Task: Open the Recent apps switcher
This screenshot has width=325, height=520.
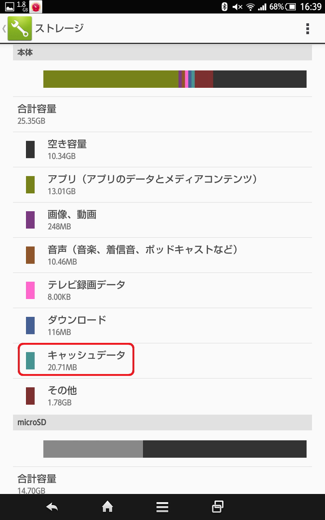Action: click(217, 507)
